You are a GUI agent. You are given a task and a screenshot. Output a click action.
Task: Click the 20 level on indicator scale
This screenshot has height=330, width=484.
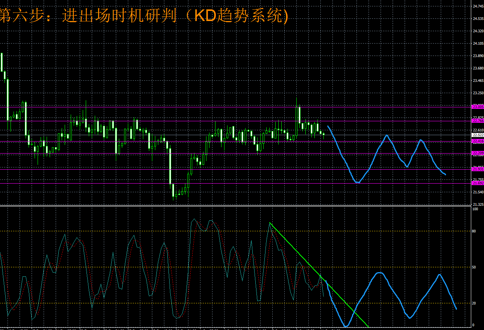(475, 303)
